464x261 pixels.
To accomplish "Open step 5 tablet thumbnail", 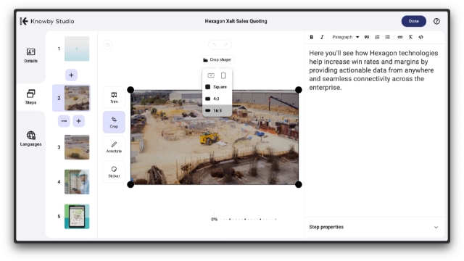I will click(x=77, y=216).
